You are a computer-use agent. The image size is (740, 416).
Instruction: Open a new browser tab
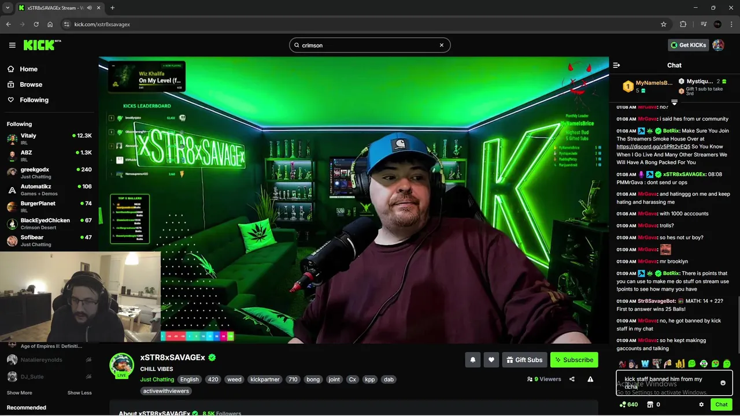[112, 8]
